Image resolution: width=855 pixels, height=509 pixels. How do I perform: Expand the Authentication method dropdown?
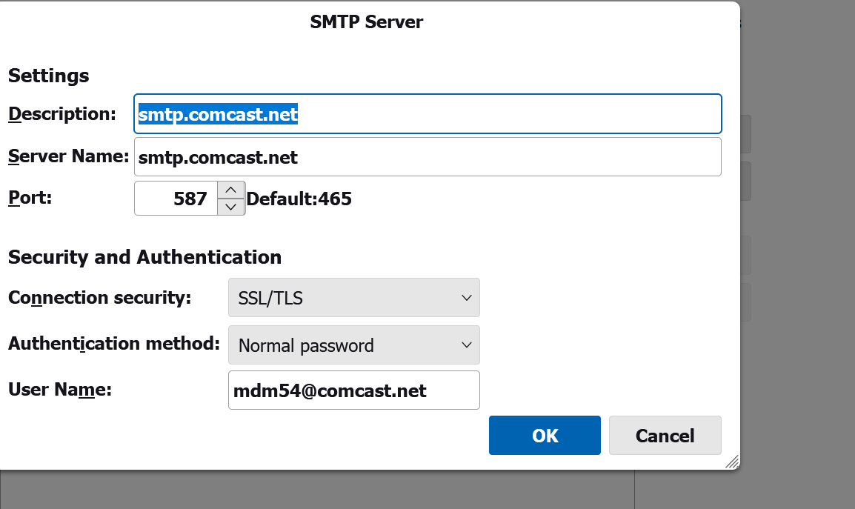(x=353, y=345)
